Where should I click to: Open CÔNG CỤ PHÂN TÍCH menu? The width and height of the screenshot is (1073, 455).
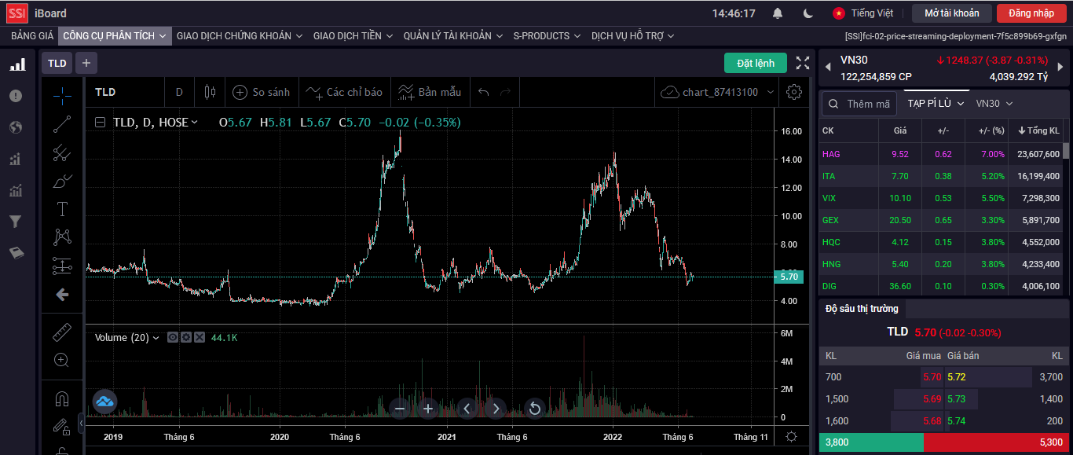pyautogui.click(x=115, y=36)
